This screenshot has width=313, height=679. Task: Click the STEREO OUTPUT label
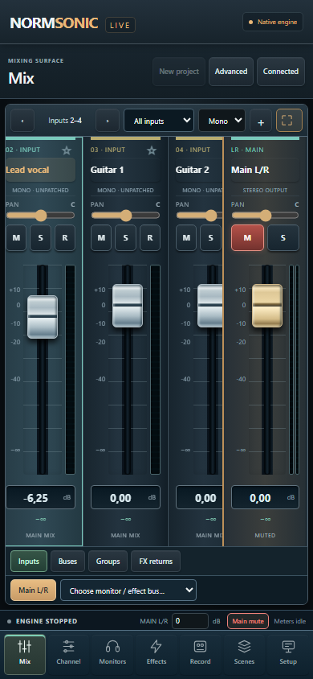click(x=265, y=190)
